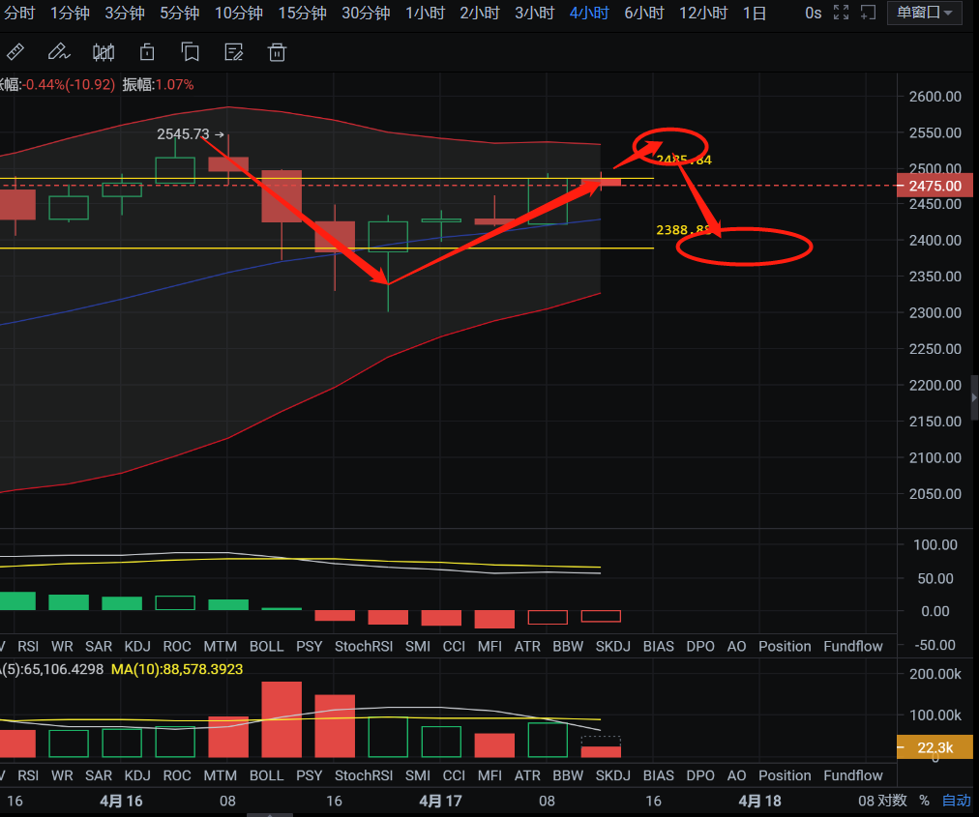Choose the 10分钟 timeframe
979x817 pixels.
click(x=239, y=14)
